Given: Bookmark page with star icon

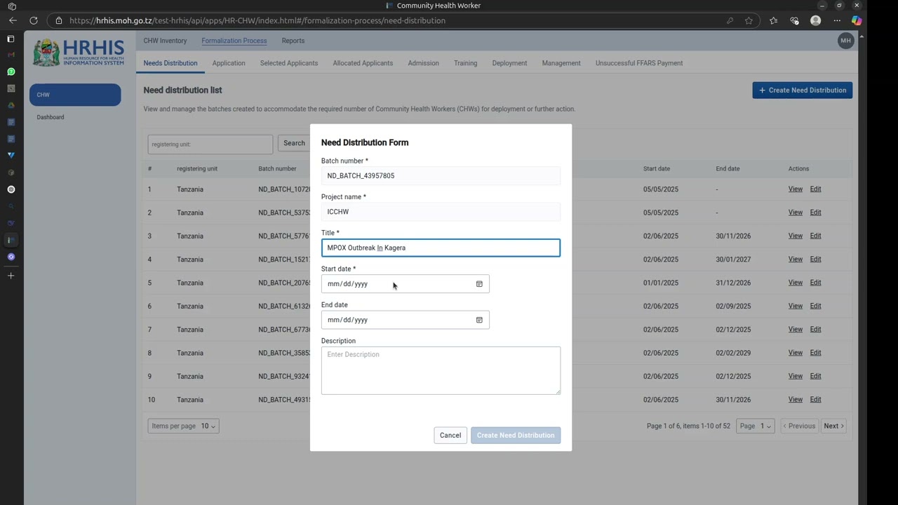Looking at the screenshot, I should pyautogui.click(x=749, y=20).
